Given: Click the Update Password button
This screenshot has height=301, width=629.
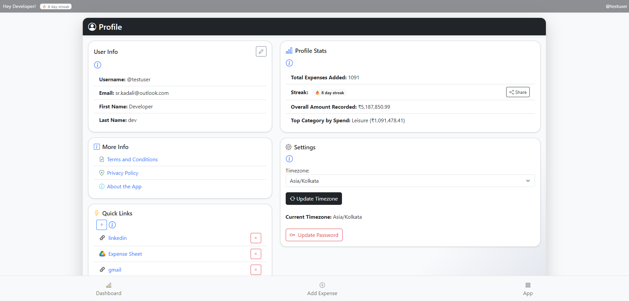Looking at the screenshot, I should coord(314,235).
